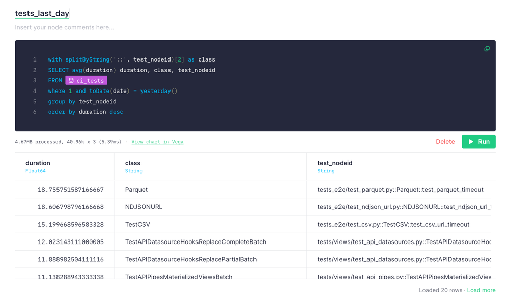Click the node comments placeholder field
509x304 pixels.
coord(64,27)
